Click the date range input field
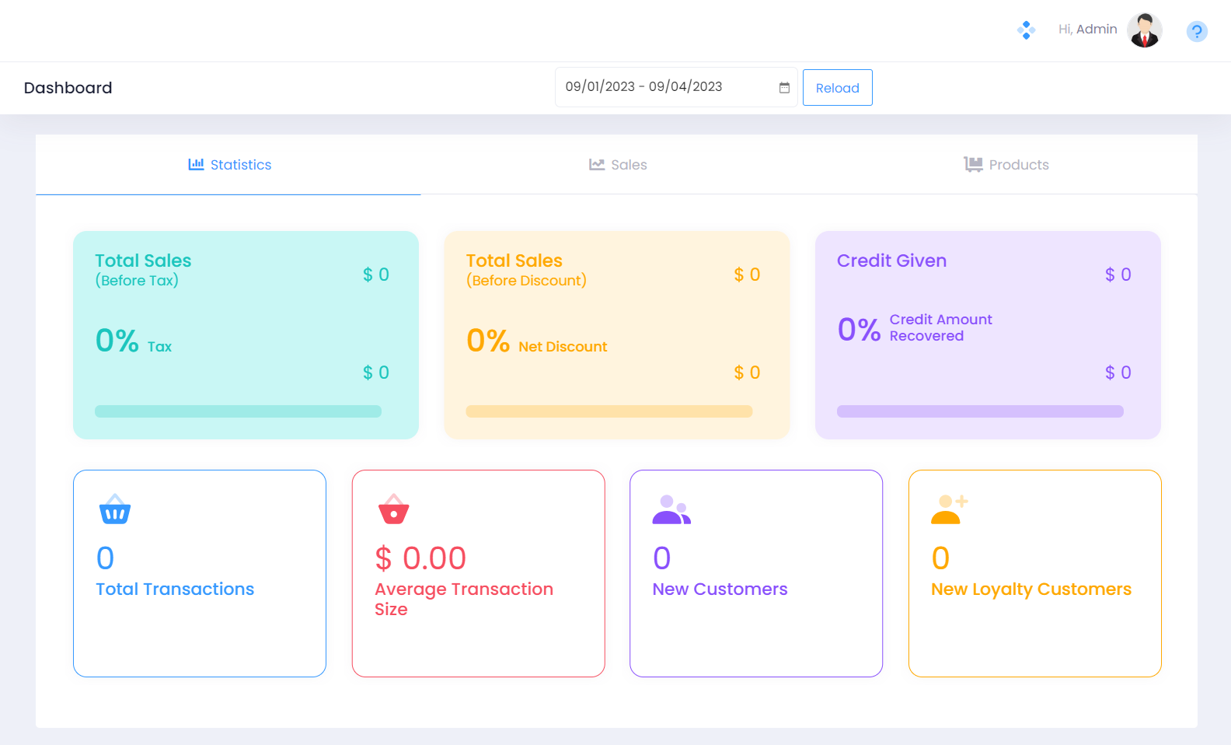Viewport: 1231px width, 745px height. 676,87
